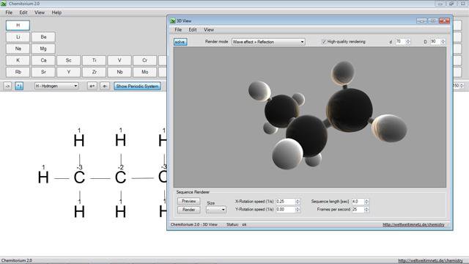469x264 pixels.
Task: Click the e- remove electron button
Action: tap(105, 87)
